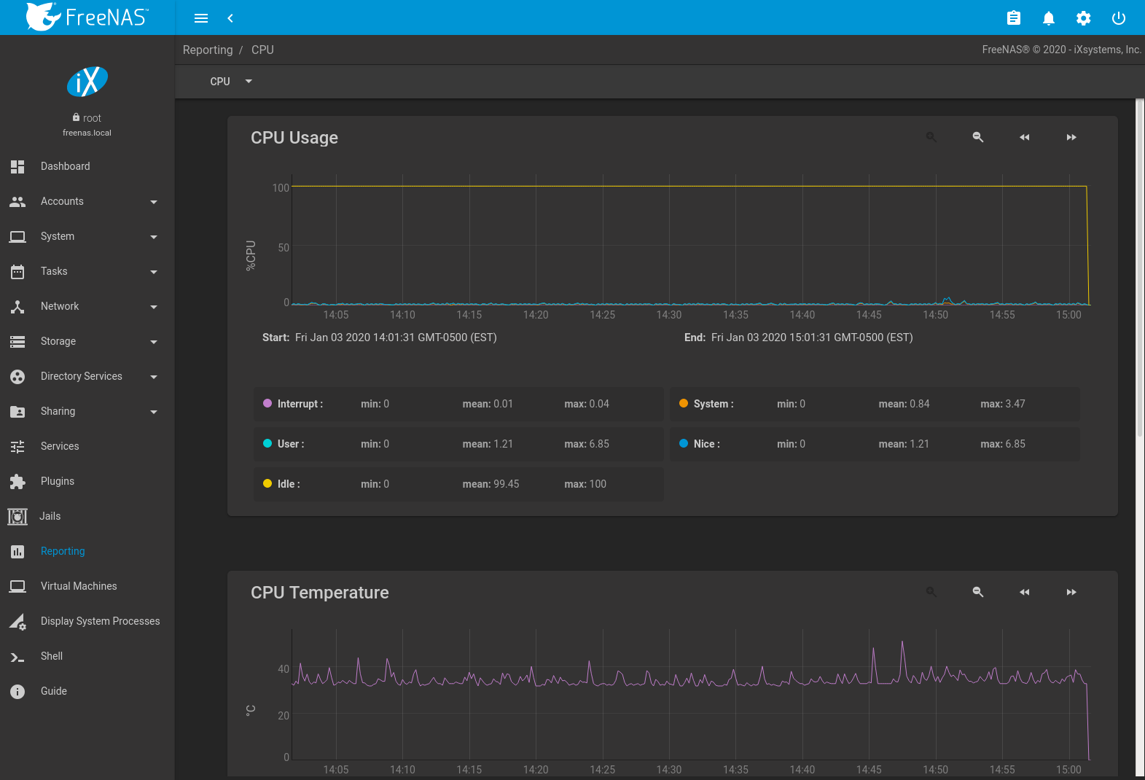The height and width of the screenshot is (780, 1145).
Task: Step back in time on CPU Temperature graph
Action: (x=1024, y=592)
